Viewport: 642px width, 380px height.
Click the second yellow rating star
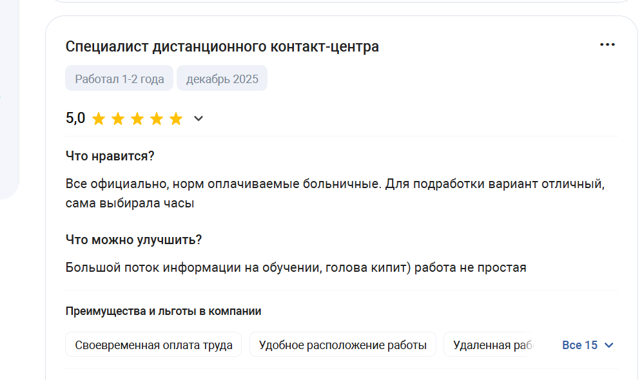[x=118, y=119]
